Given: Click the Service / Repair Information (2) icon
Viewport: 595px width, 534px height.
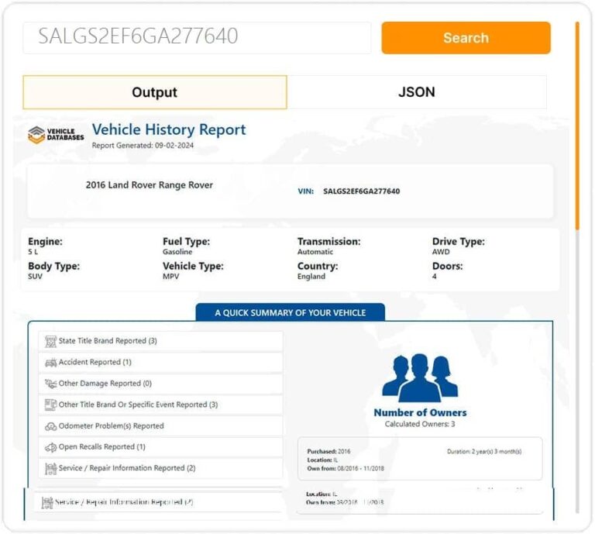Looking at the screenshot, I should tap(50, 468).
